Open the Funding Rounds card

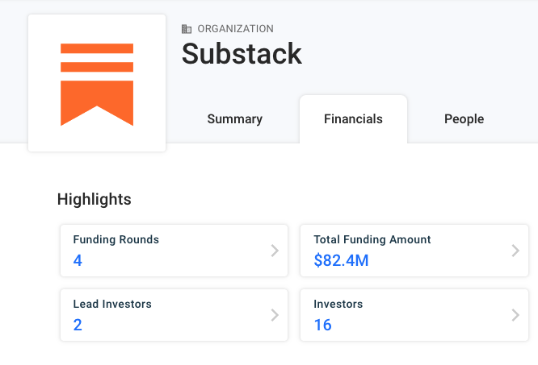click(174, 251)
